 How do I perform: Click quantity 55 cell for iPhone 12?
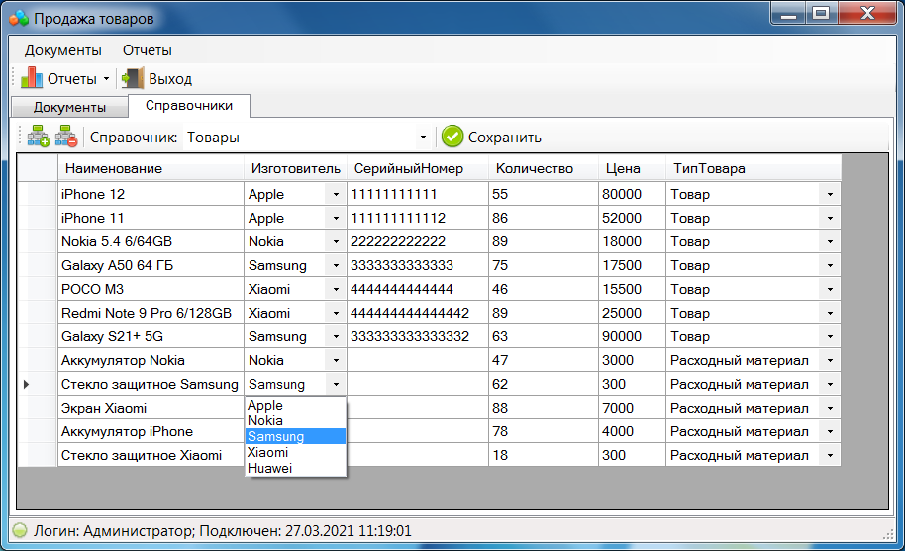point(544,194)
